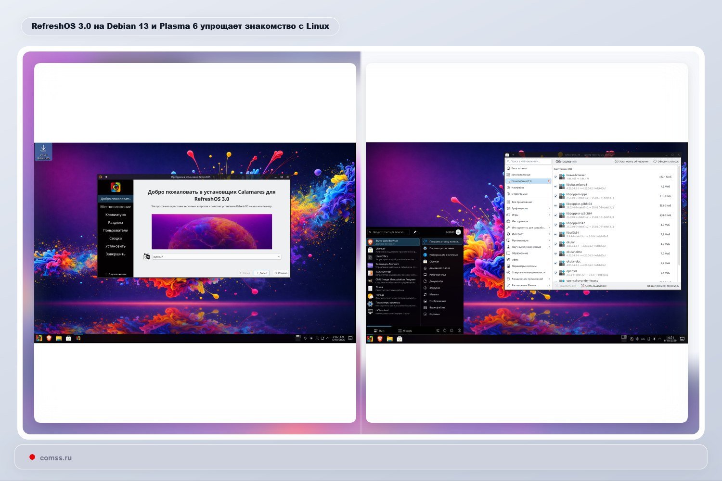Uncheck the libssl3t64 update
The width and height of the screenshot is (722, 481).
556,235
